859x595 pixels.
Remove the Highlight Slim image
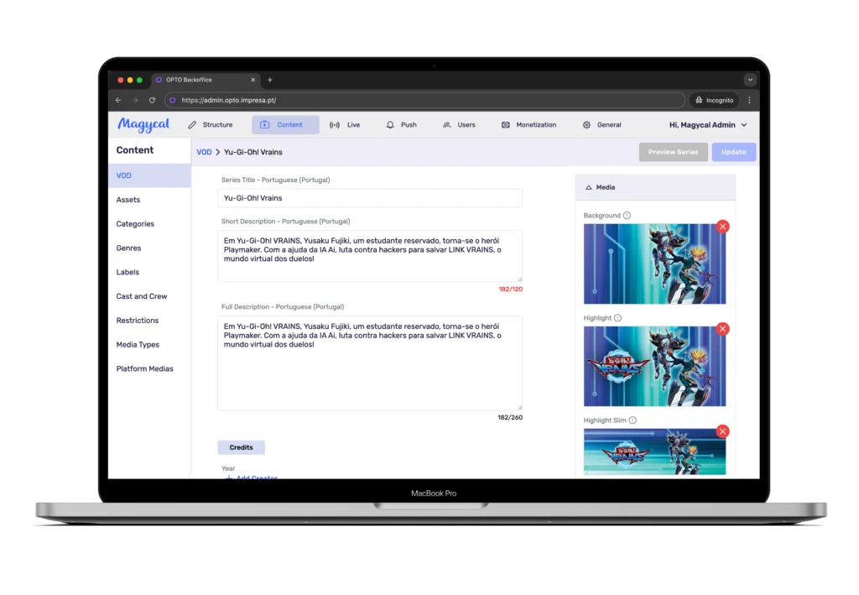(x=723, y=431)
